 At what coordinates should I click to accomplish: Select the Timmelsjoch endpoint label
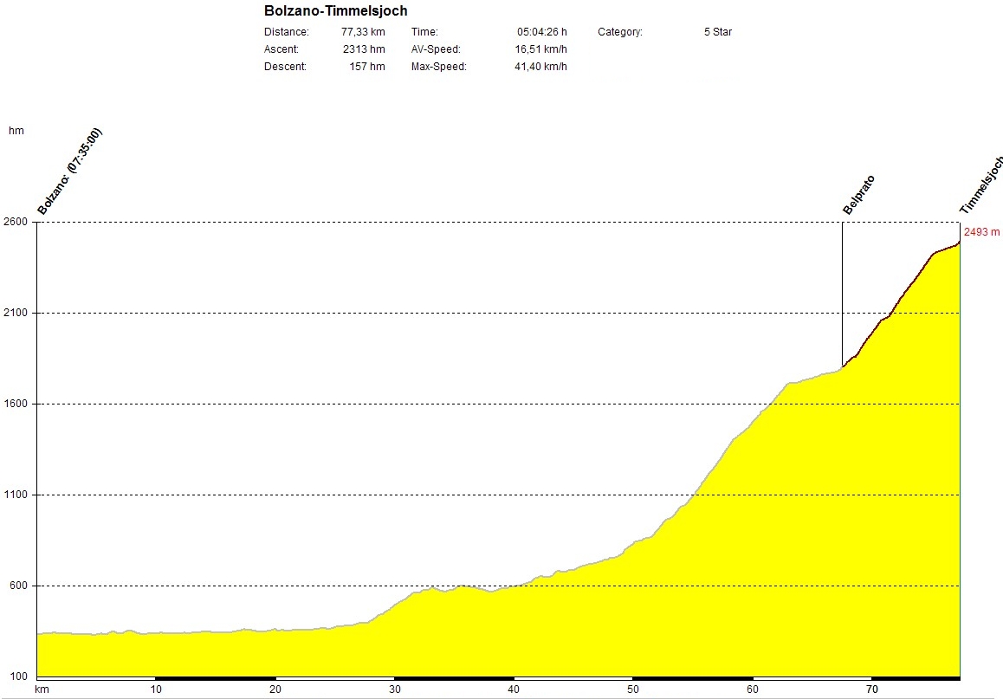[980, 186]
